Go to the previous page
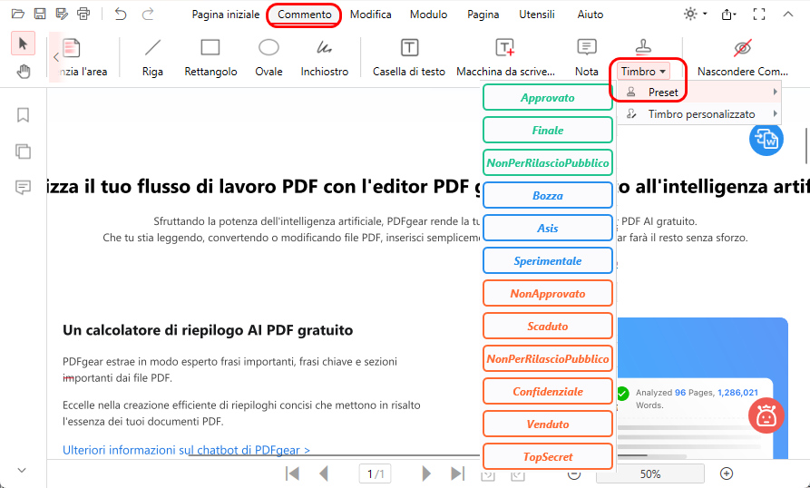Viewport: 810px width, 488px height. coord(324,473)
